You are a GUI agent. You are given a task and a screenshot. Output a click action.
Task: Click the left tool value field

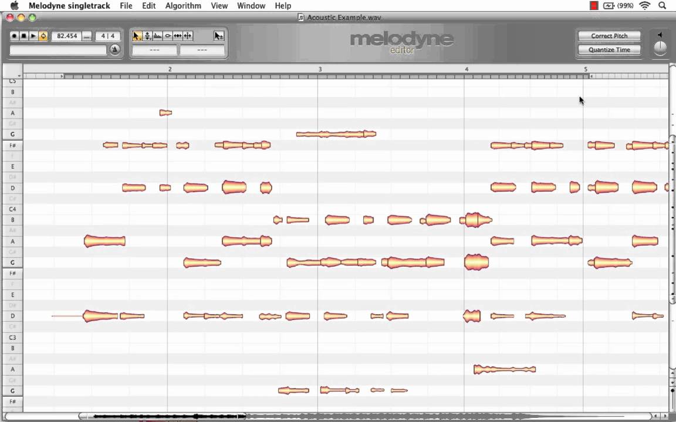click(x=154, y=50)
